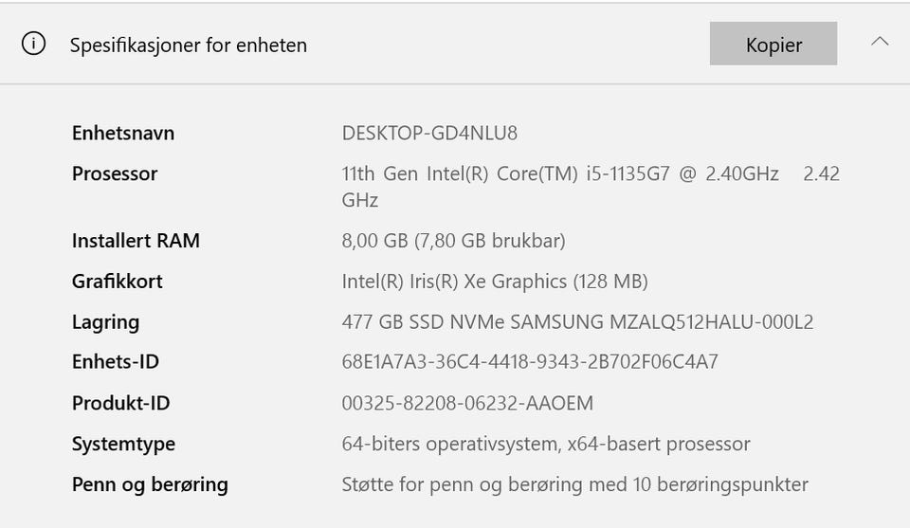Click the Enhetsnavn label
The width and height of the screenshot is (910, 528).
pos(123,133)
